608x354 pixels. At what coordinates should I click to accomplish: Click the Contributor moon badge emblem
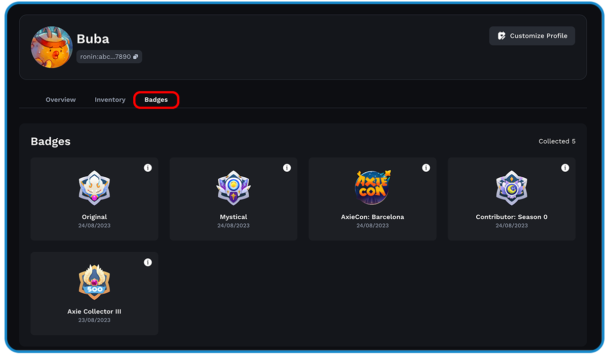point(512,188)
